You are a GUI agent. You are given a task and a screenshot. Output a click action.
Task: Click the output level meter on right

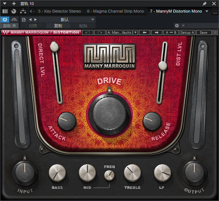coord(198,94)
